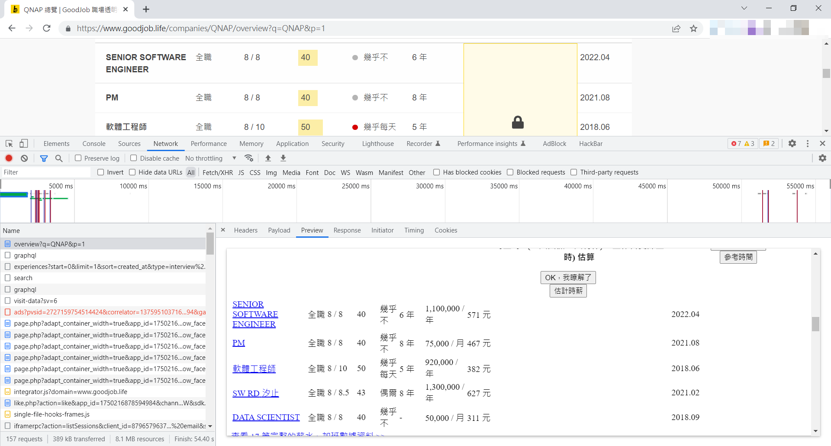Filter requests by Fetch/XHR

pos(218,172)
